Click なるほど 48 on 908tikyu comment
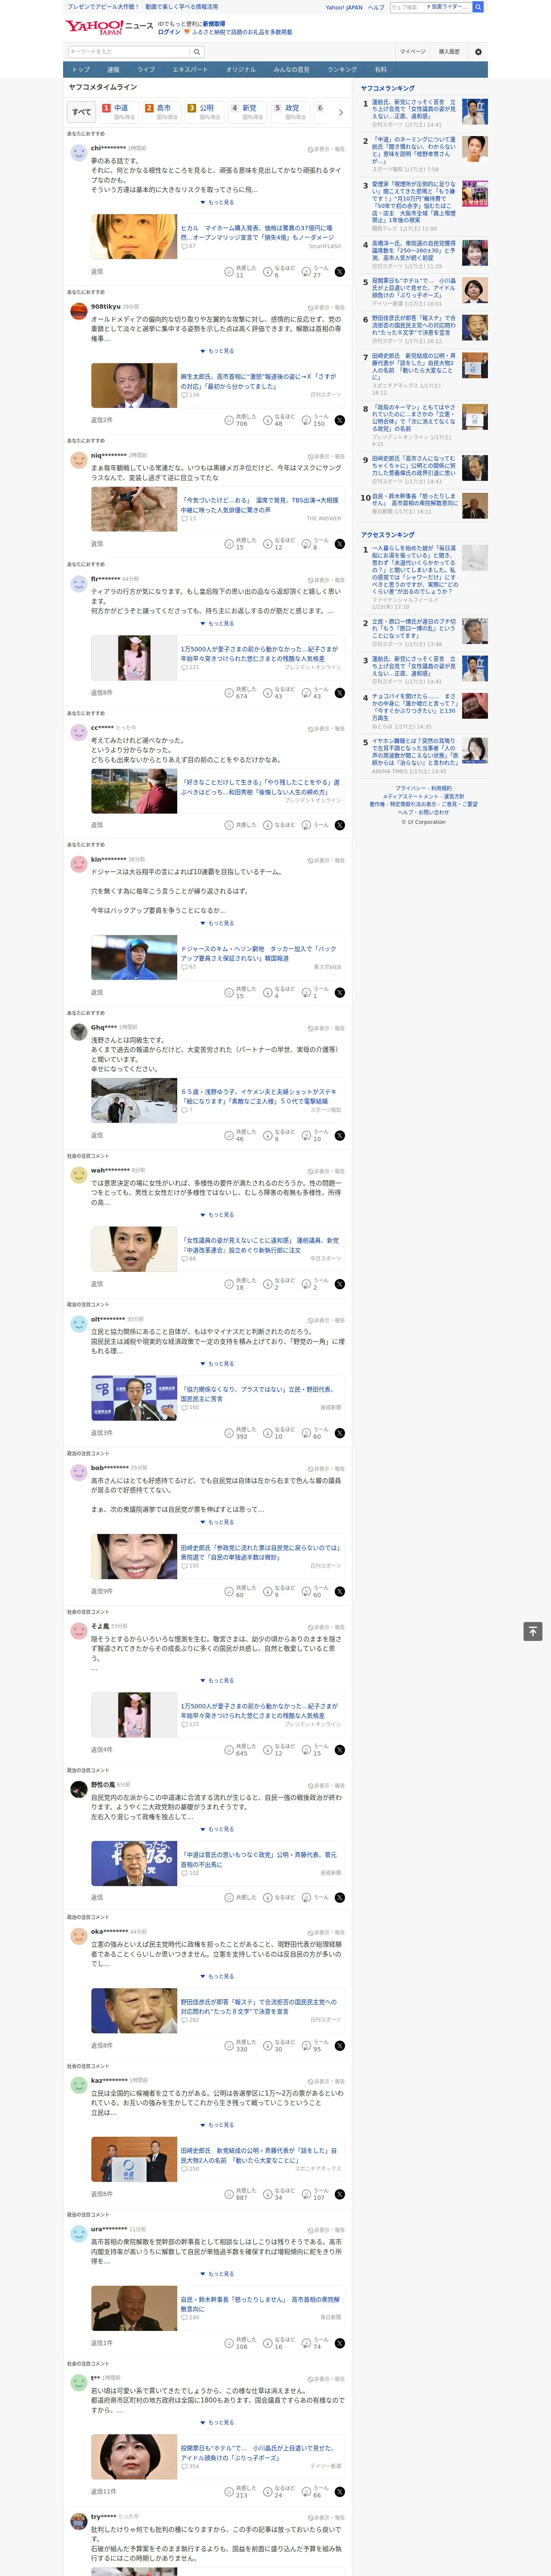551x2576 pixels. [280, 420]
